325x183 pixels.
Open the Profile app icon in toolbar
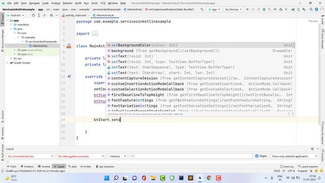275,9
